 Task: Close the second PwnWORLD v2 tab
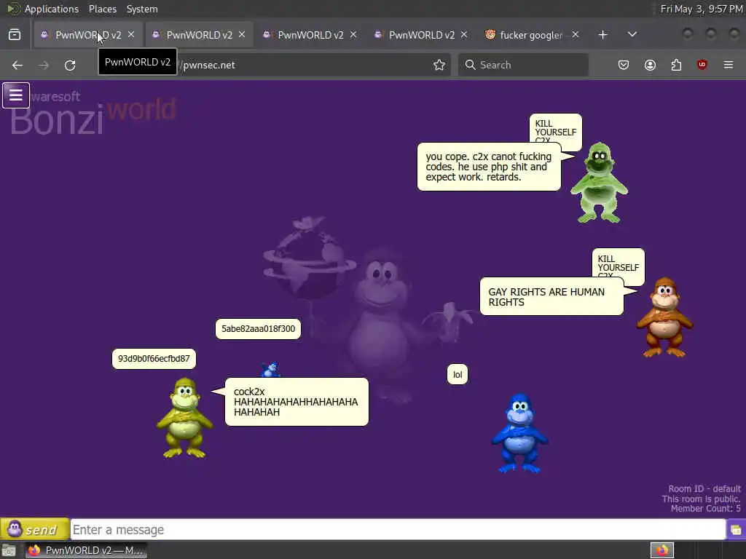(x=242, y=35)
